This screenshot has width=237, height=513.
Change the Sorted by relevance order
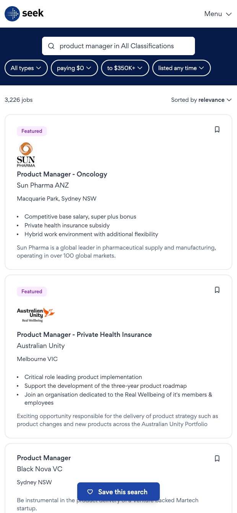click(x=201, y=100)
